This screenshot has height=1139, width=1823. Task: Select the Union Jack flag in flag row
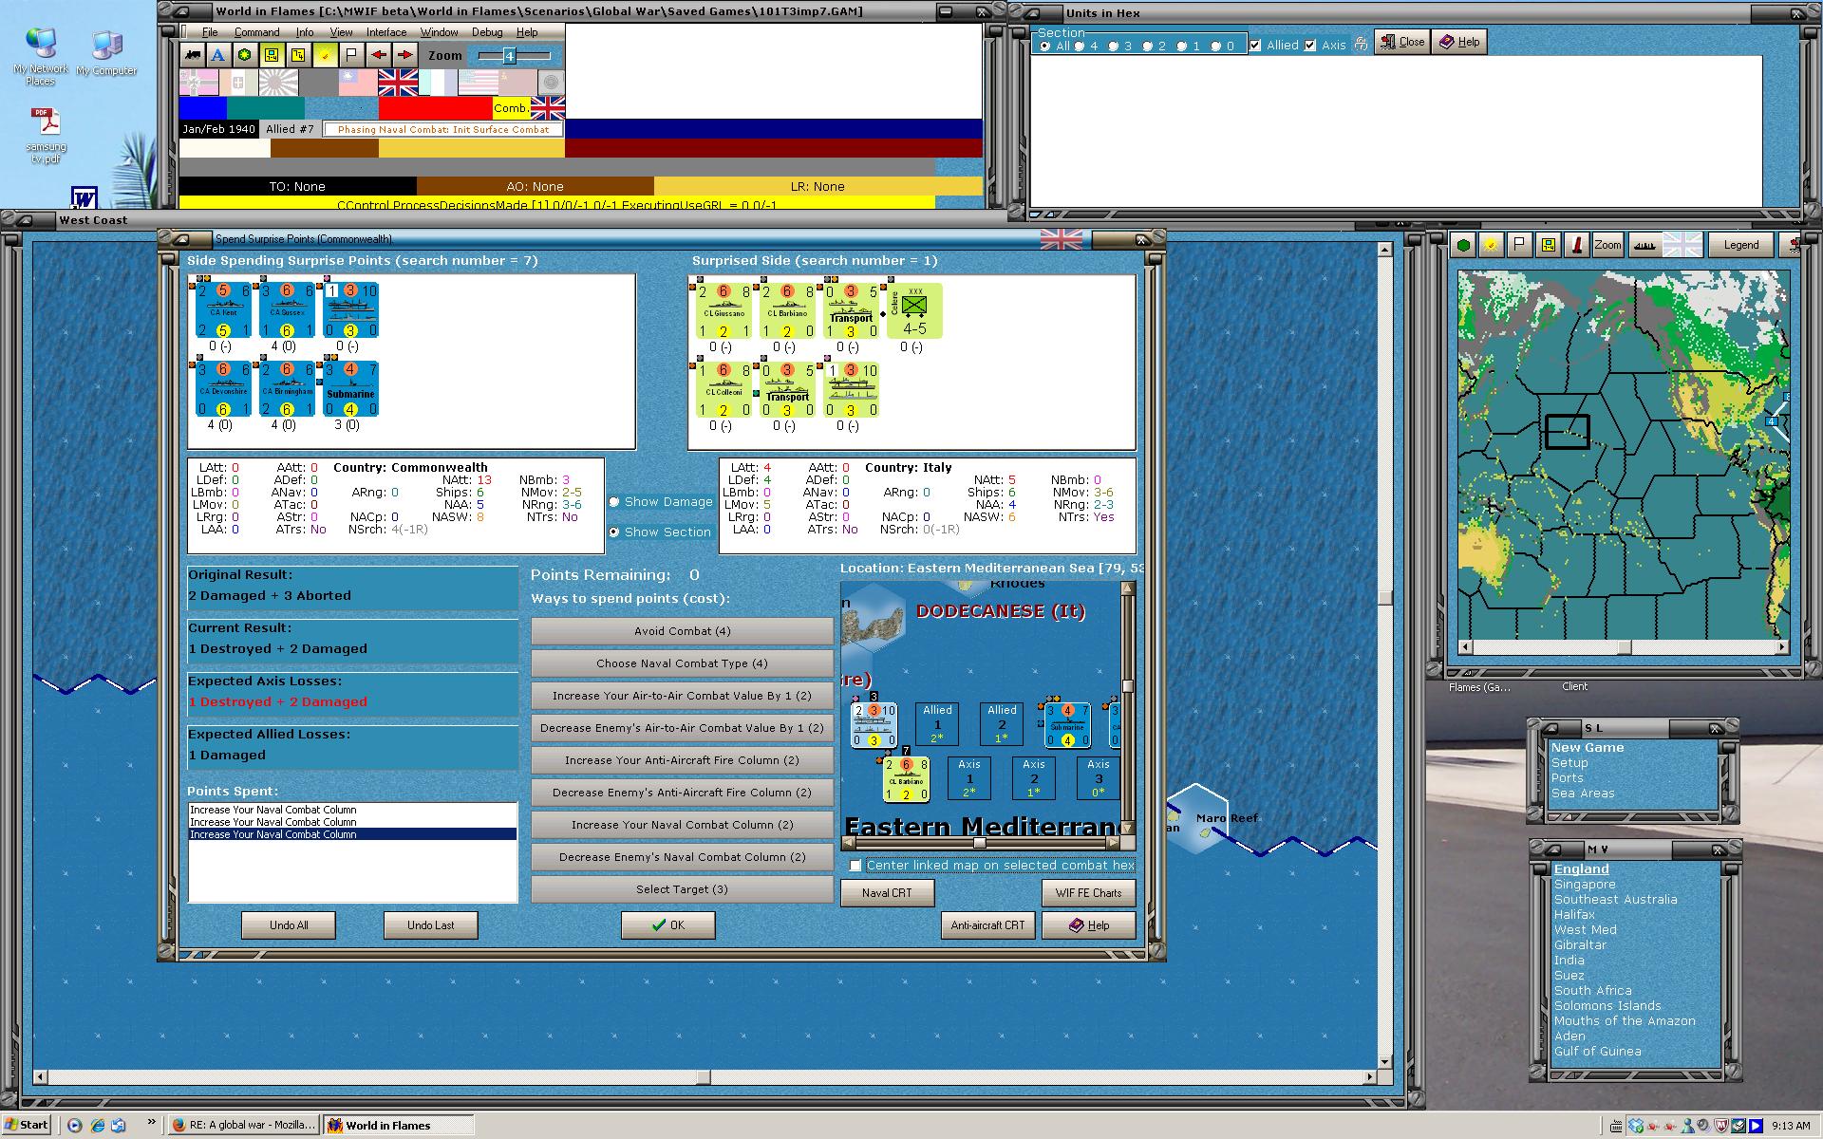pyautogui.click(x=398, y=83)
